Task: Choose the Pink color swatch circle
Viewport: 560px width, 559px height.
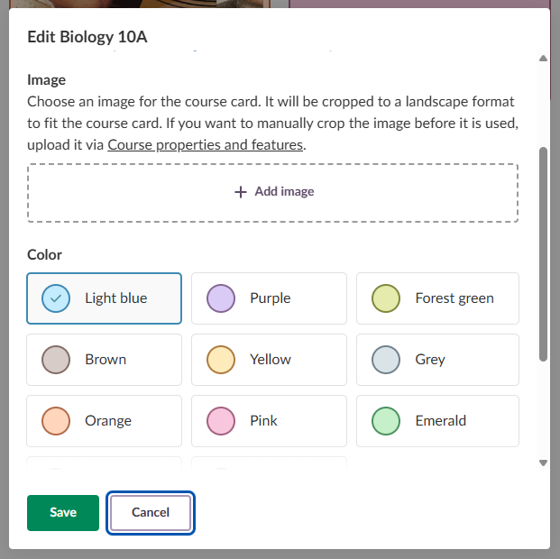Action: pyautogui.click(x=221, y=421)
